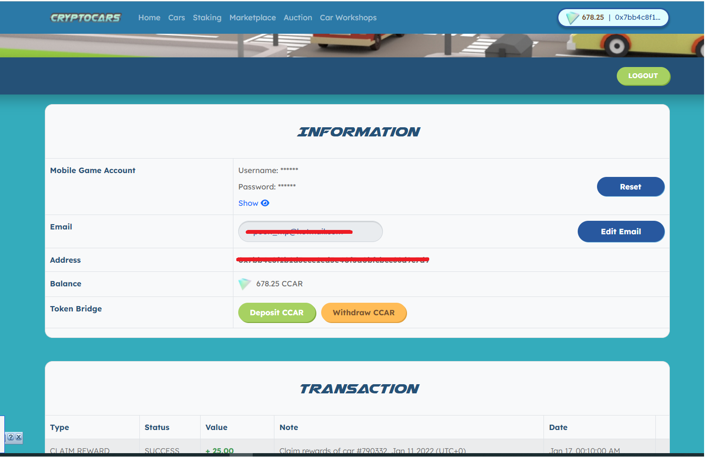This screenshot has height=457, width=706.
Task: Click the Token Bridge label
Action: pyautogui.click(x=76, y=309)
